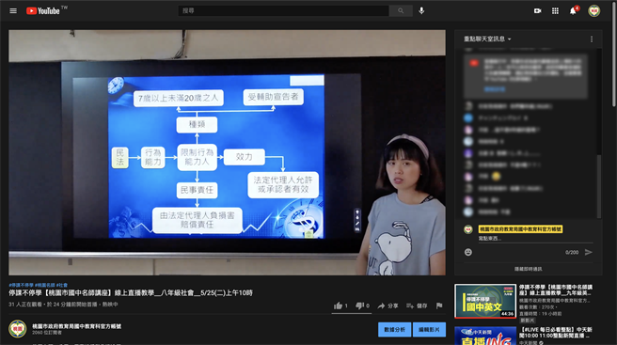617x345 pixels.
Task: Click the #社會 hashtag
Action: point(62,285)
